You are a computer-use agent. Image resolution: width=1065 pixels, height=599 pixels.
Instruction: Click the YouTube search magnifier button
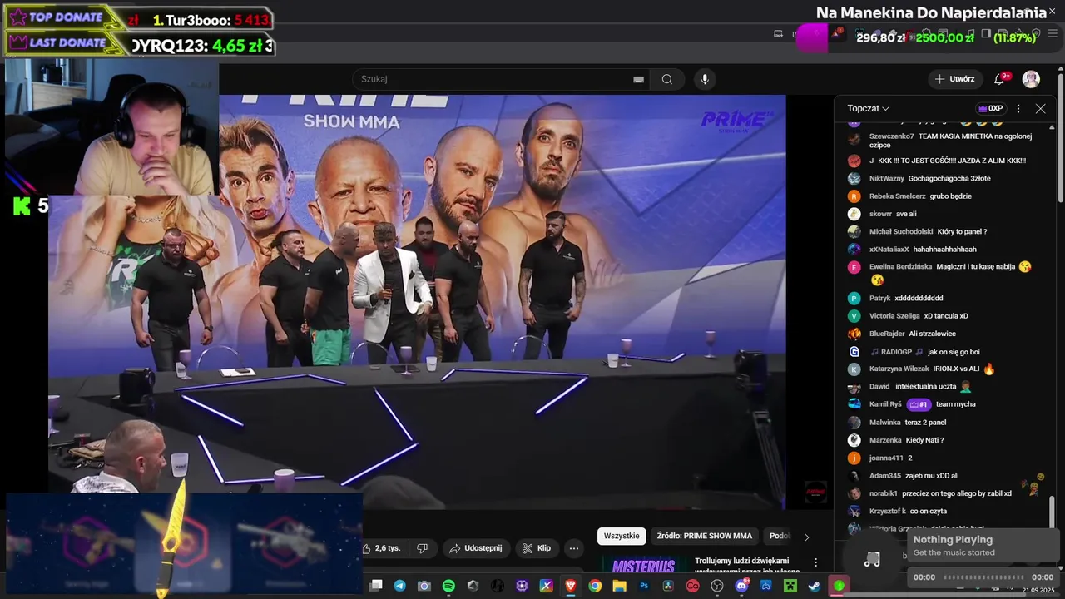coord(667,79)
